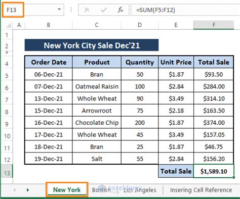
Task: Click the Cancel (X) formula bar icon
Action: (87, 10)
